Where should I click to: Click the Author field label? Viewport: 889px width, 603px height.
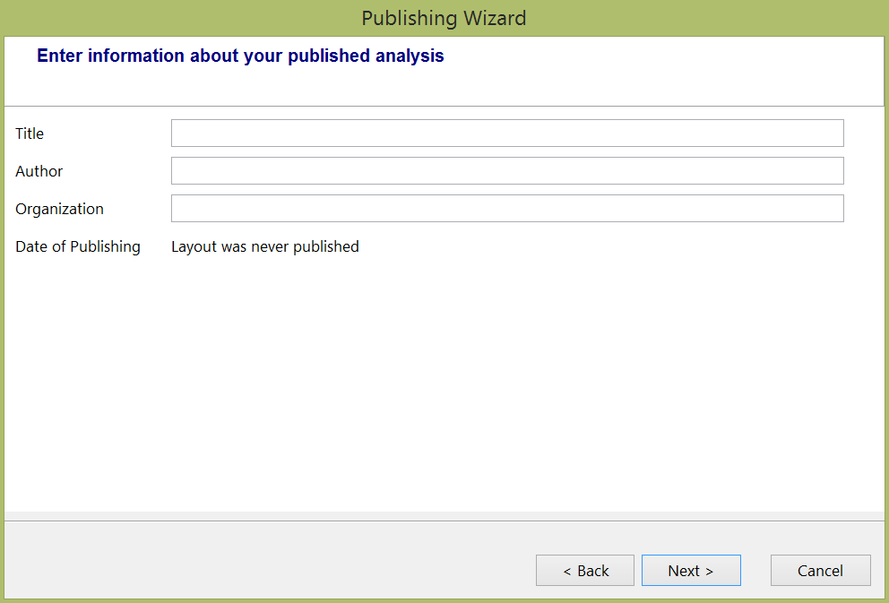click(x=39, y=171)
